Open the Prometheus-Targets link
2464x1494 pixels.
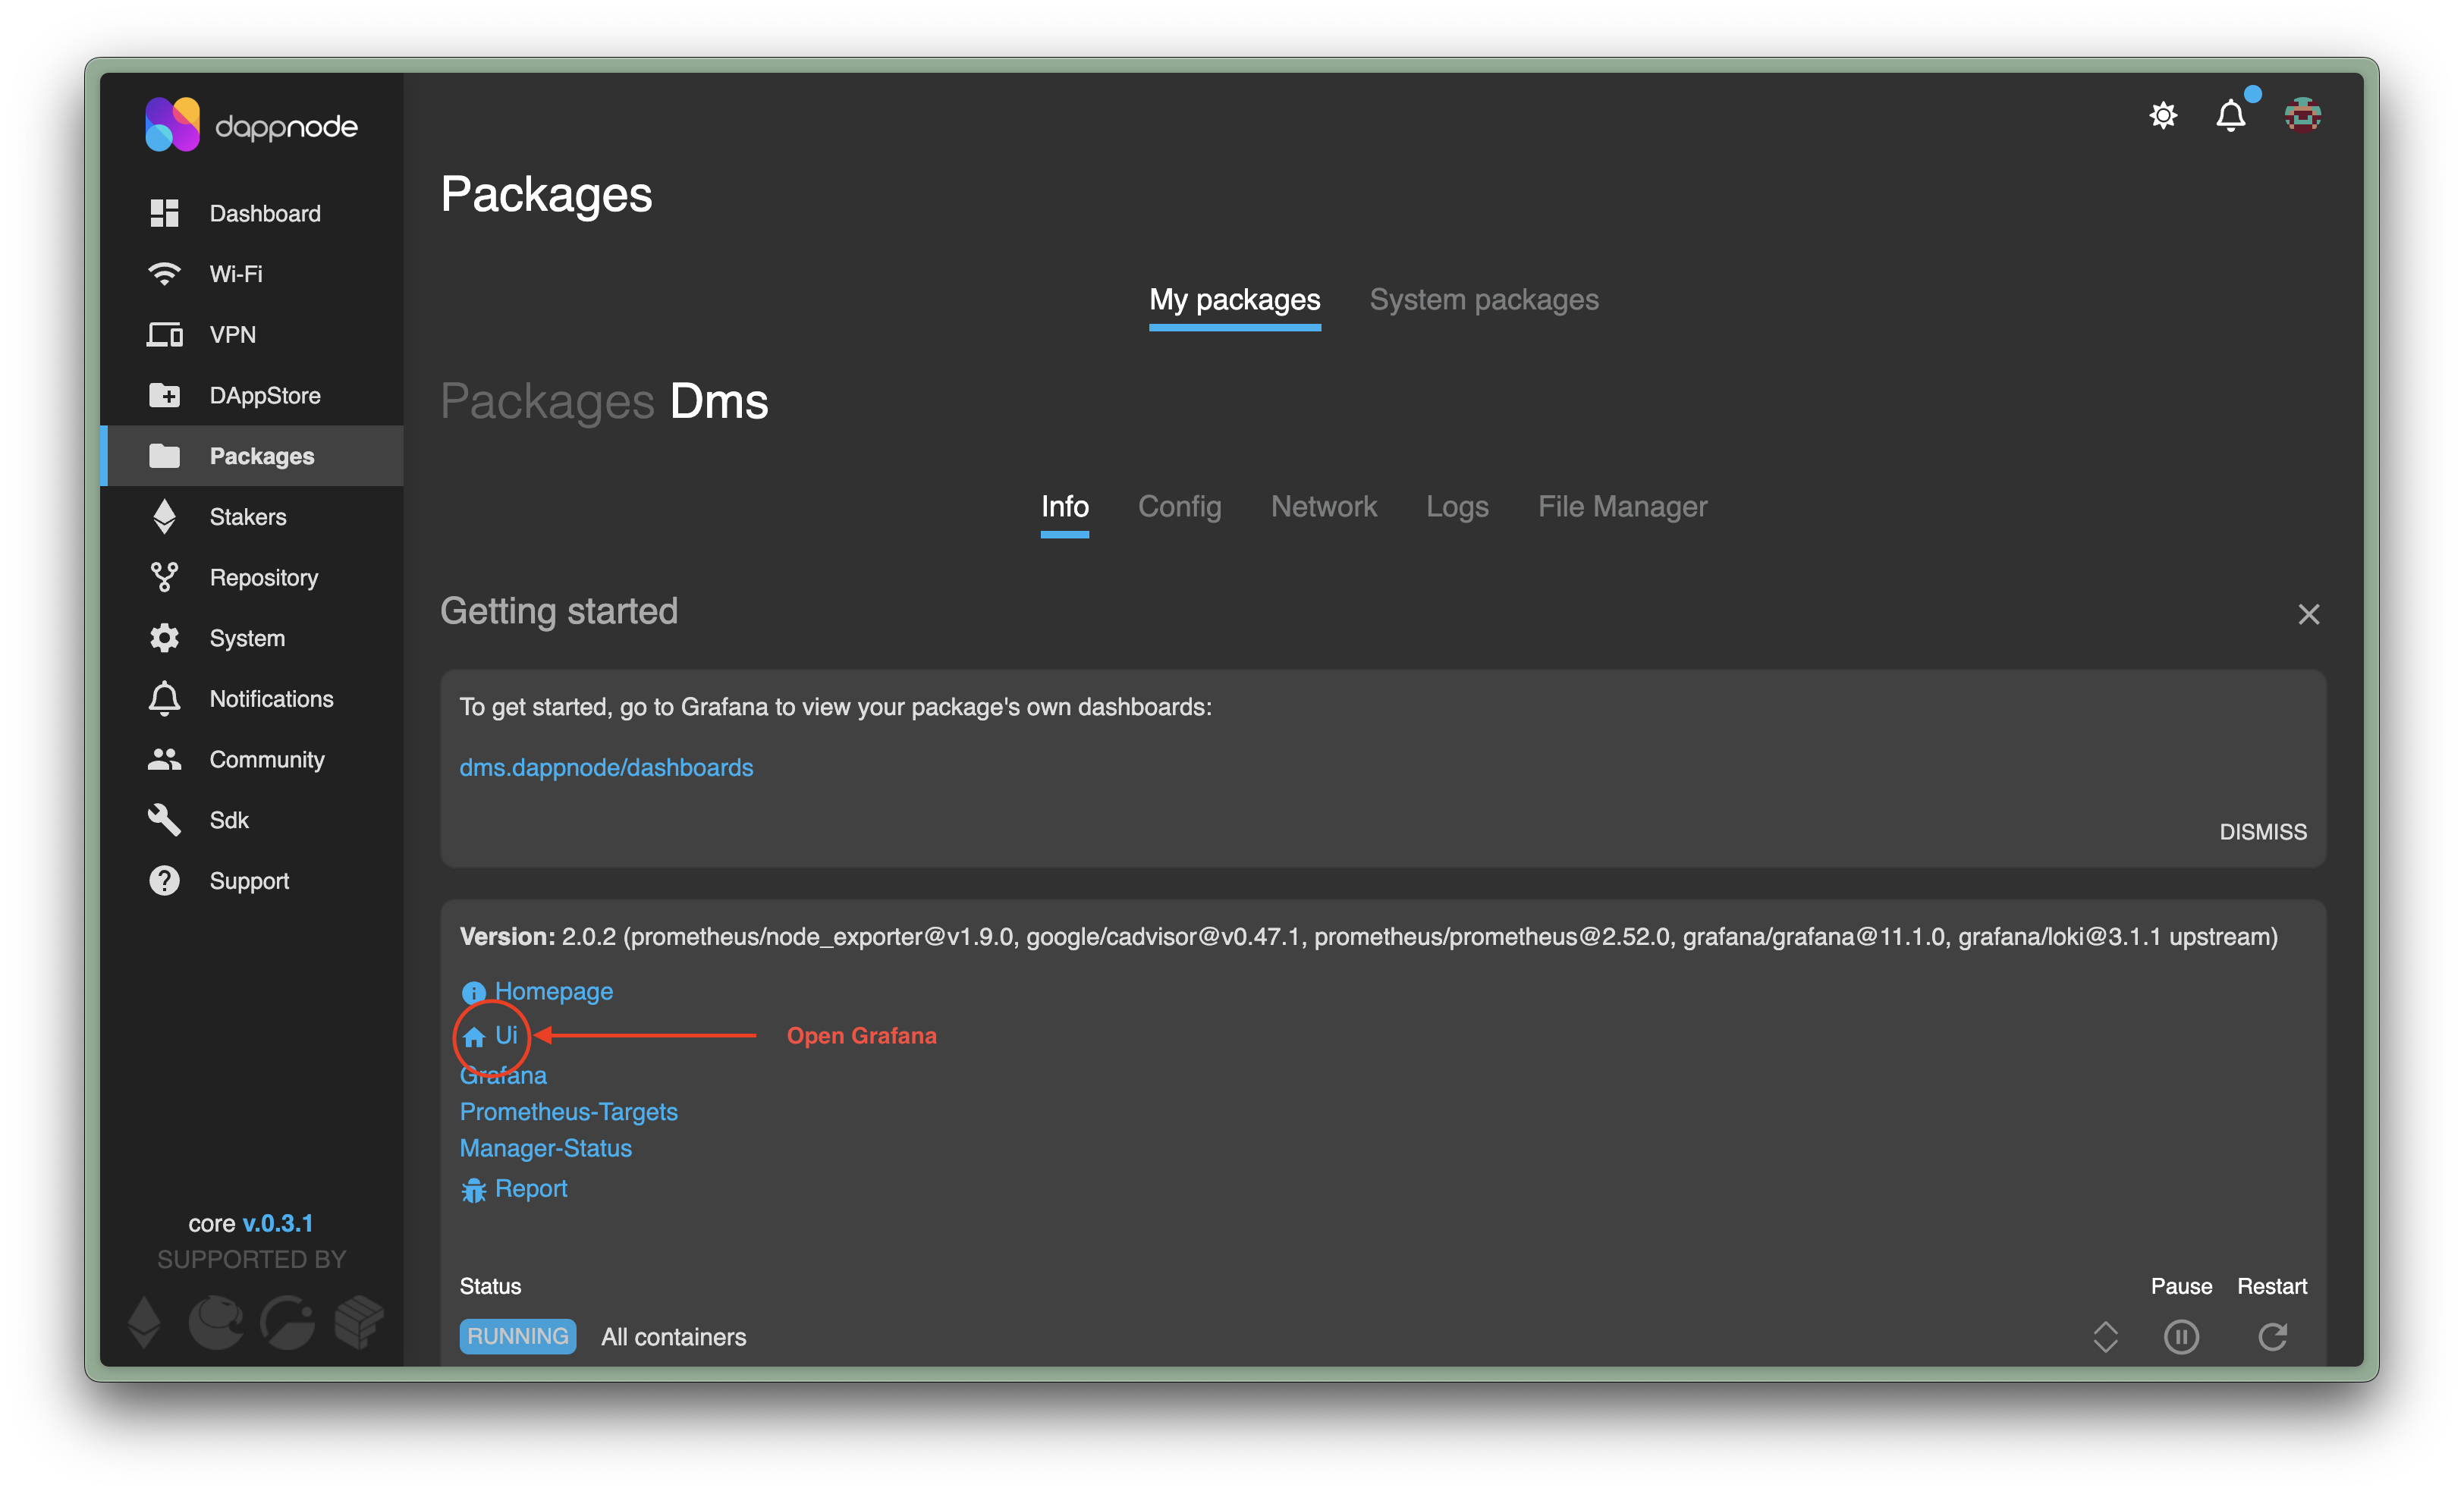[568, 1111]
